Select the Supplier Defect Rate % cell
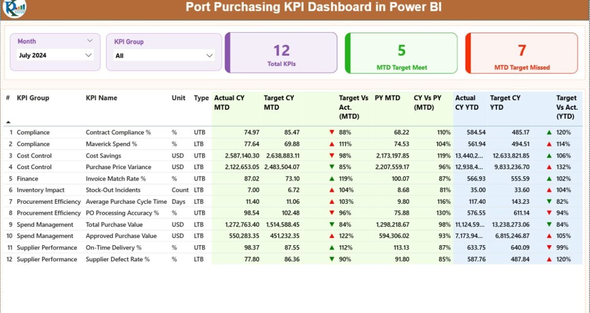590x313 pixels. 118,259
